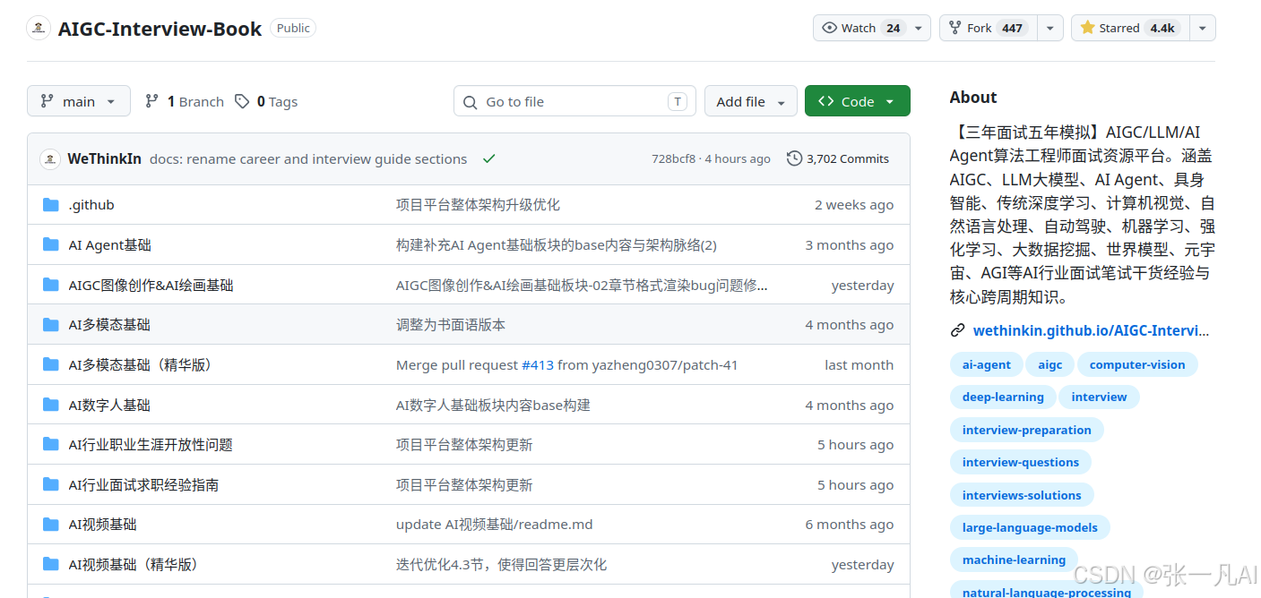The image size is (1261, 598).
Task: View the 1 Branch link
Action: (184, 101)
